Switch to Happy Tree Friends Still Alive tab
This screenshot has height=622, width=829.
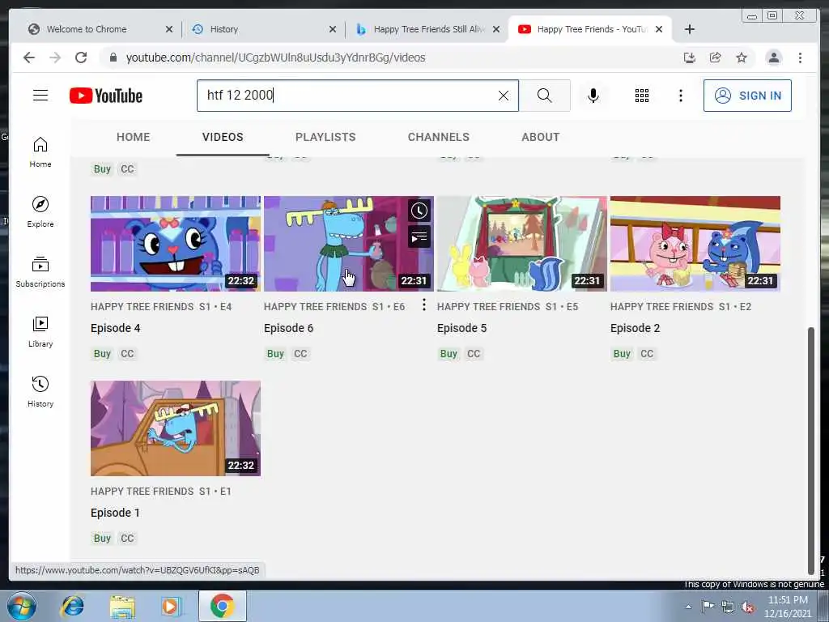click(429, 29)
